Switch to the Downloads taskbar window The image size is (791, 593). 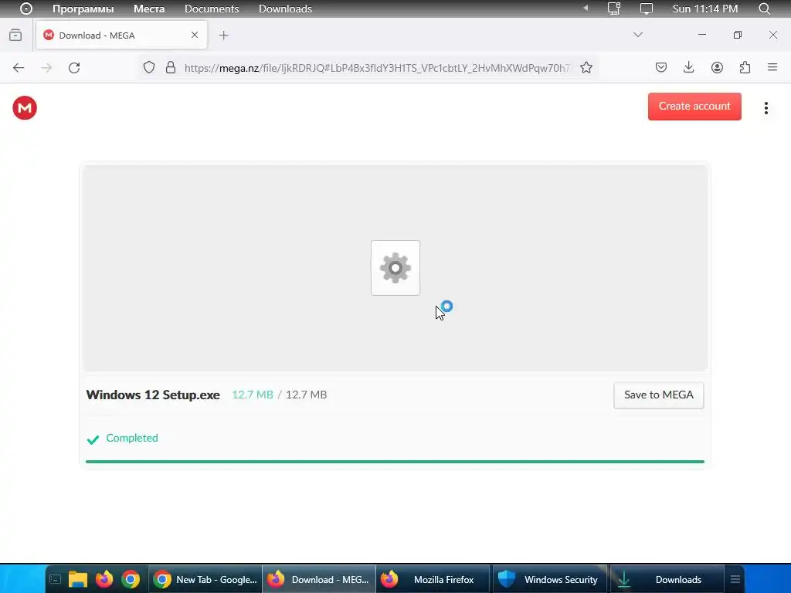coord(666,579)
